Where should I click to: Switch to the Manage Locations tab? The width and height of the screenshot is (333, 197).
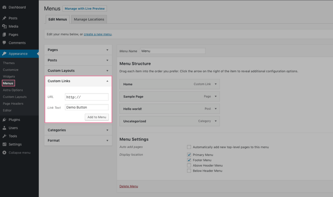89,19
